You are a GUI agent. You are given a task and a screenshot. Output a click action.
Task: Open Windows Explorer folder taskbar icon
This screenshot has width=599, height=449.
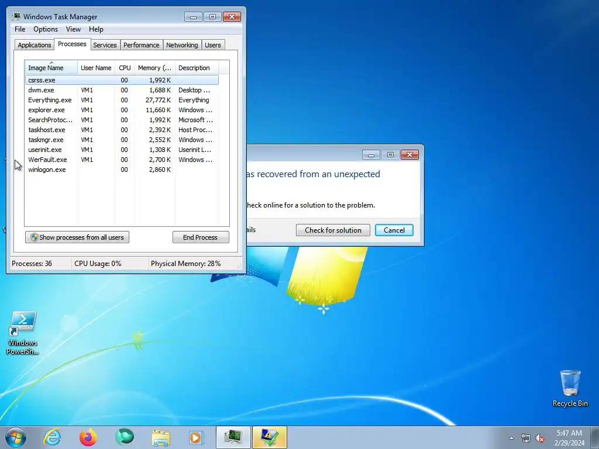pos(161,437)
